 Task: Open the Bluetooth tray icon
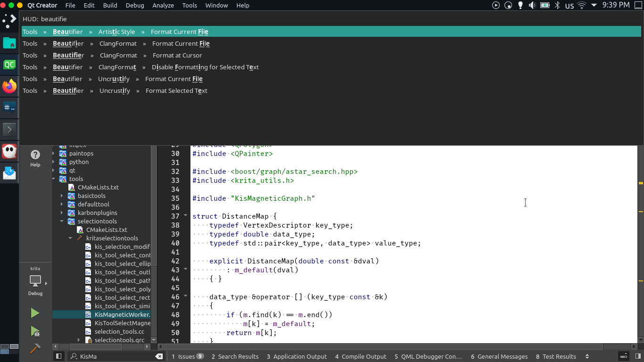[557, 5]
